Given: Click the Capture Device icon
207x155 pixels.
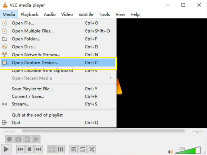Looking at the screenshot, I should (4, 63).
